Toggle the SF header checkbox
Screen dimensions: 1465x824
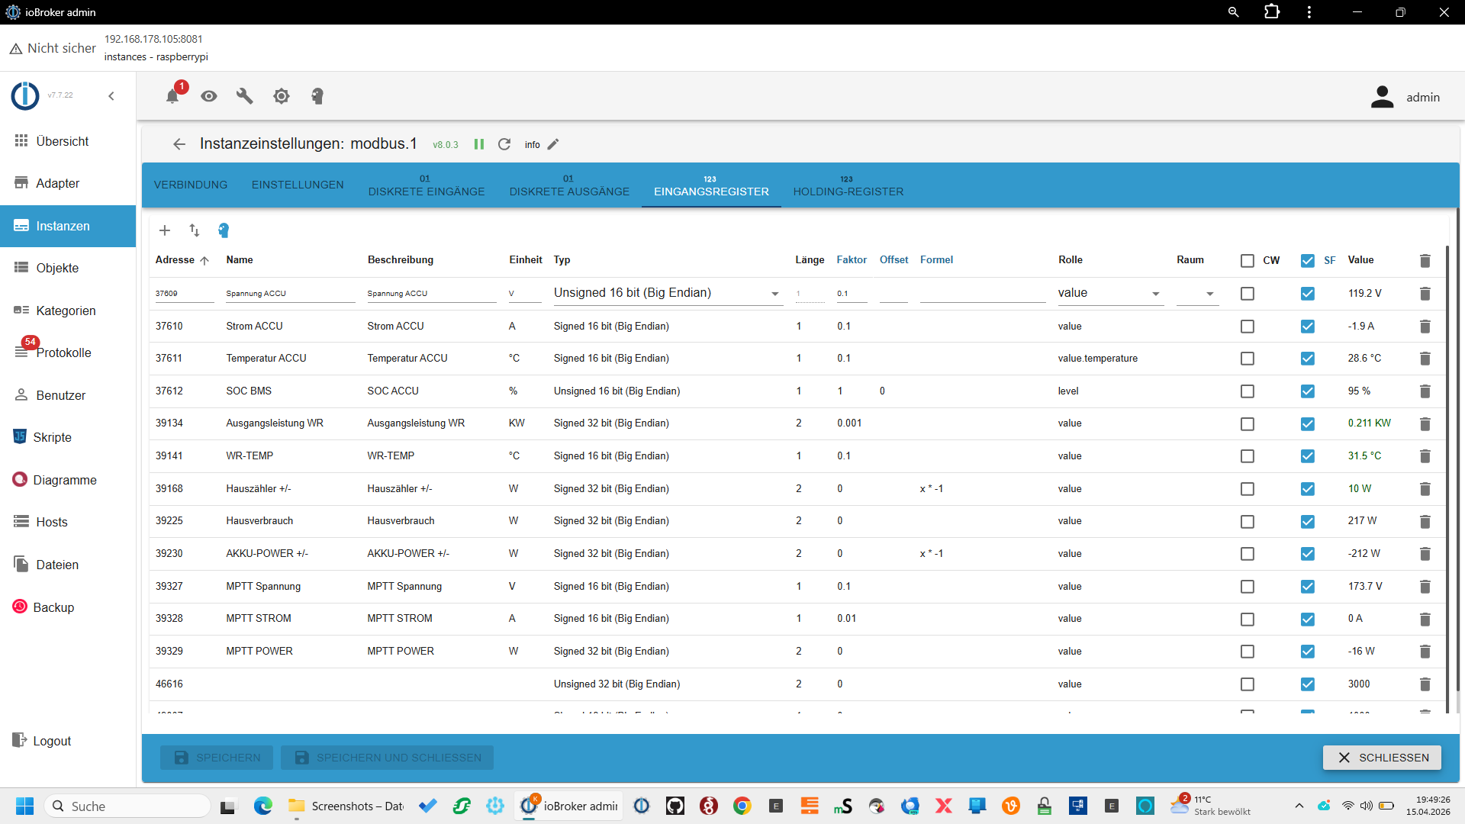[x=1308, y=261]
